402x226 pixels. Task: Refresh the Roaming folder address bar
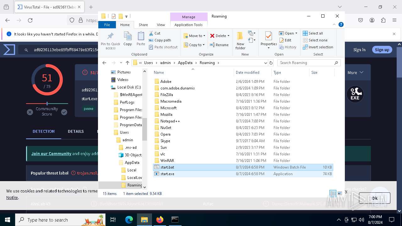pos(271,63)
